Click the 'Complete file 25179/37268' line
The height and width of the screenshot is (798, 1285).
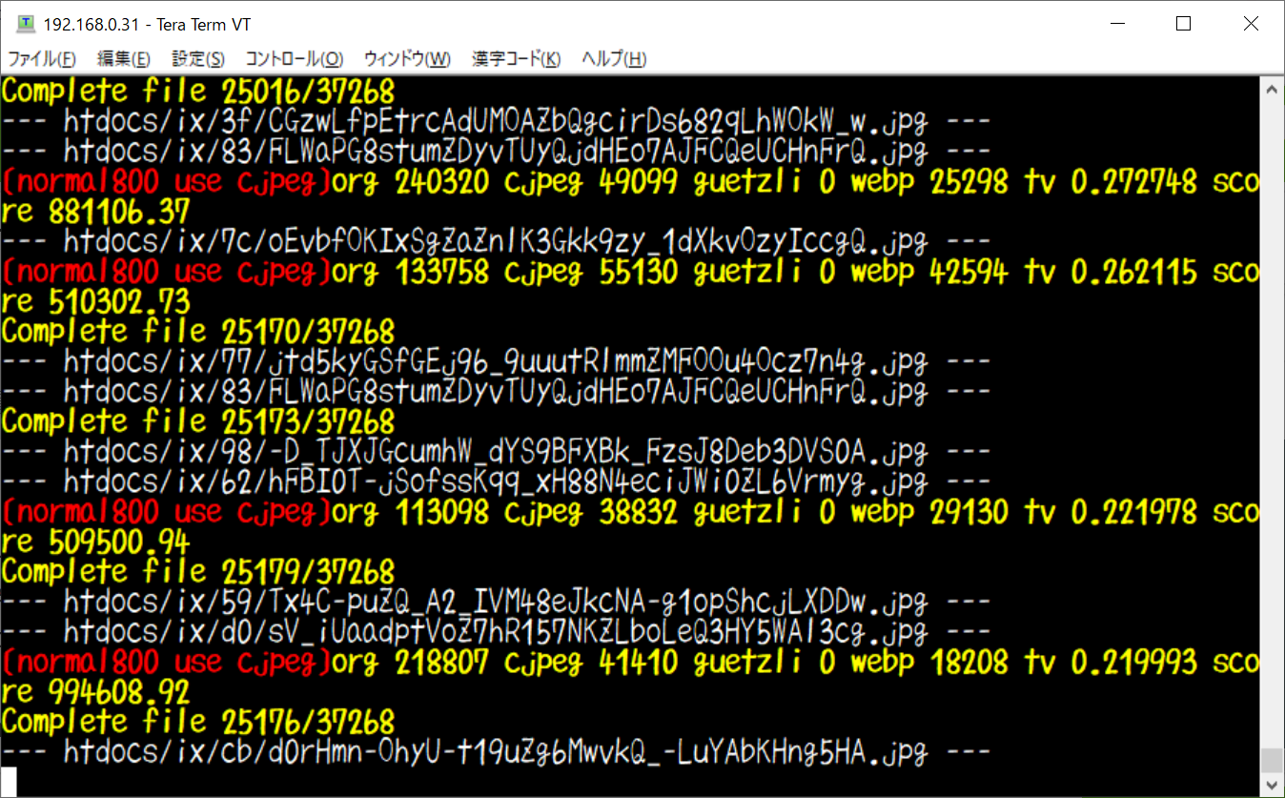pyautogui.click(x=198, y=572)
